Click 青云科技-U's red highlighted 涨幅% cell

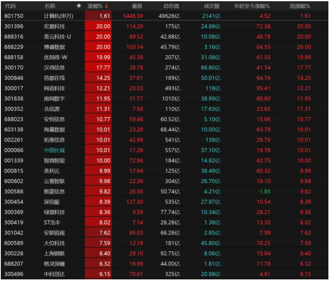coord(98,37)
